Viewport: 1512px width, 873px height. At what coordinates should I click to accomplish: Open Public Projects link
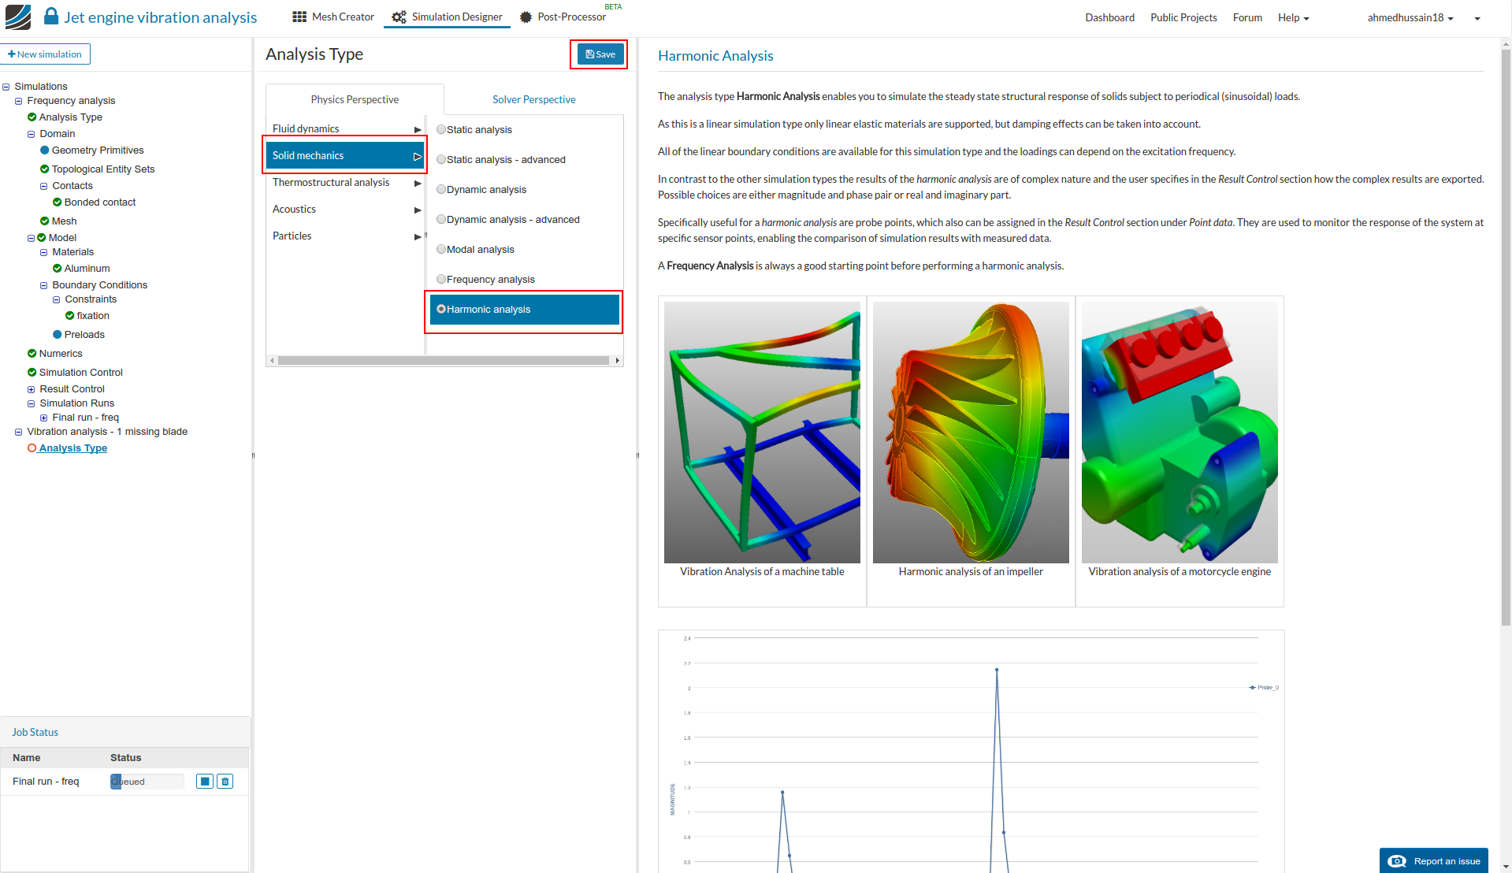pyautogui.click(x=1183, y=17)
